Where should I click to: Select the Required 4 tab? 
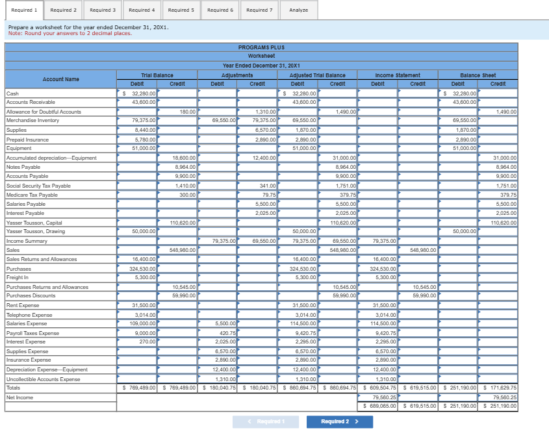pyautogui.click(x=142, y=10)
